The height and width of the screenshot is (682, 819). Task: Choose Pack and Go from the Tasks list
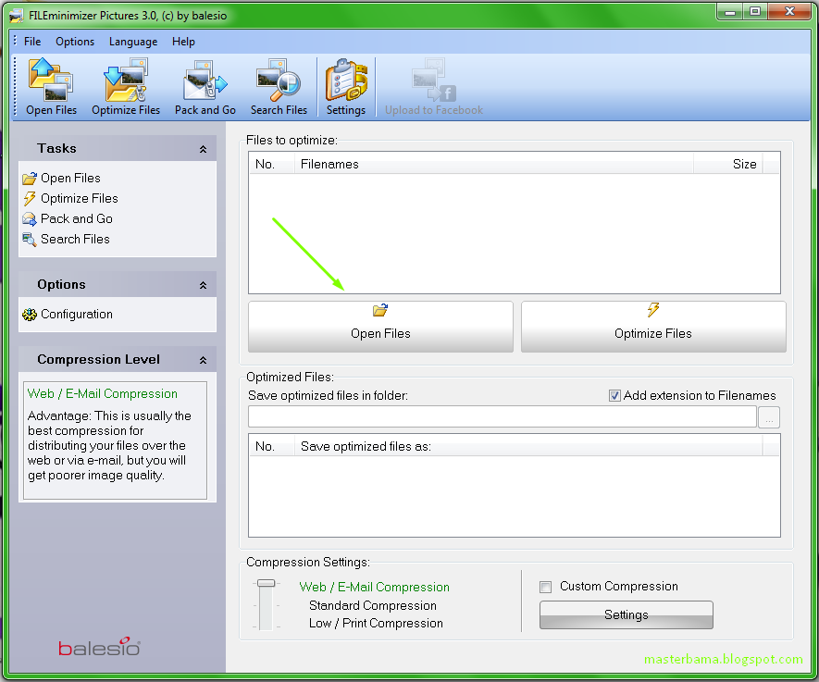[x=76, y=218]
